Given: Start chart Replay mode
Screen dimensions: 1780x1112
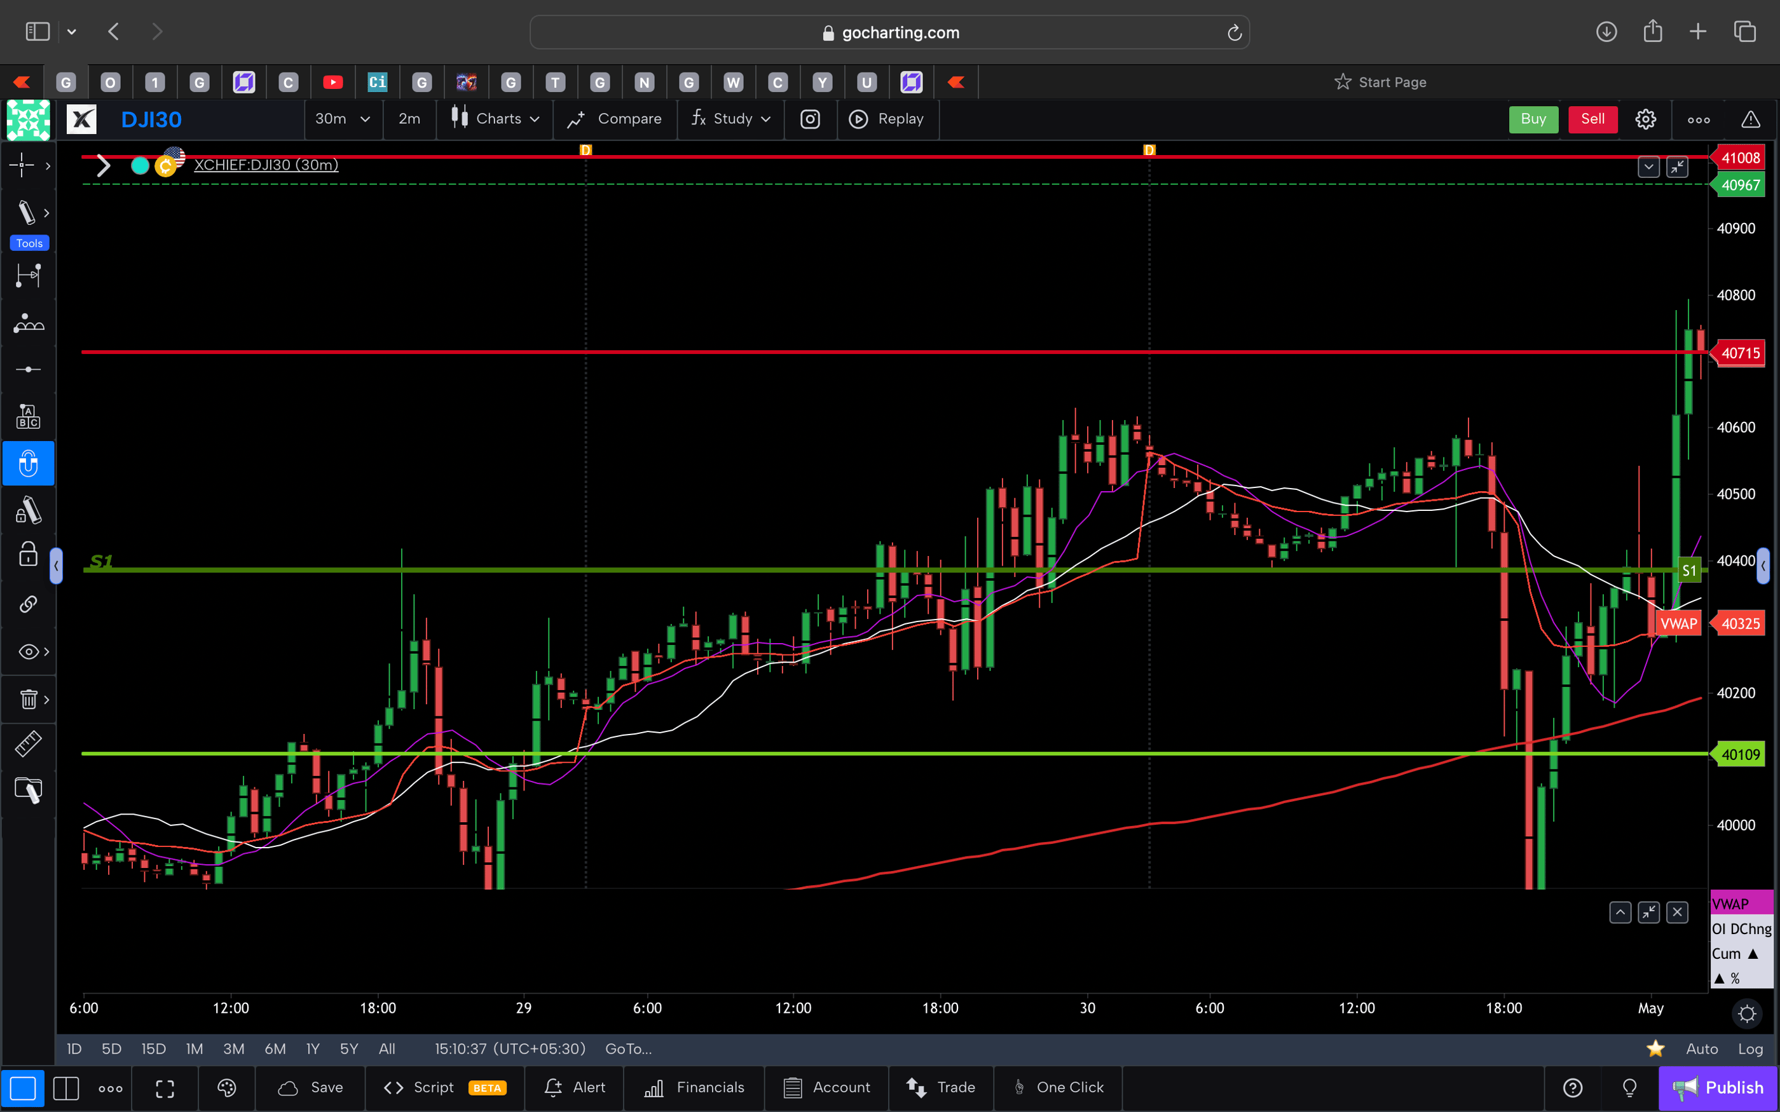Looking at the screenshot, I should pyautogui.click(x=888, y=119).
